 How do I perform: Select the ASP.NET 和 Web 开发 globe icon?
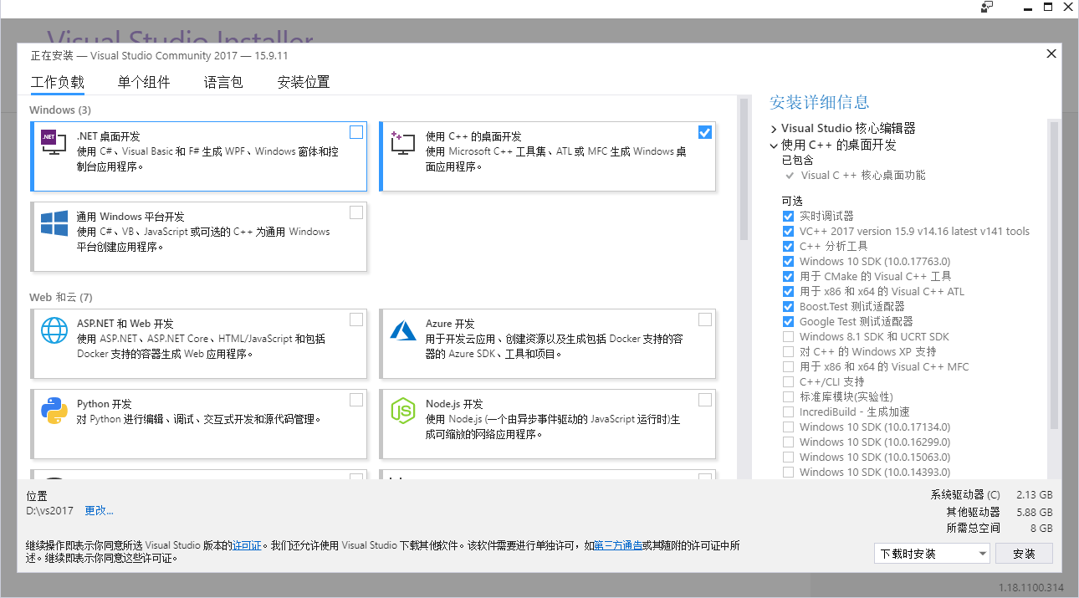click(54, 330)
